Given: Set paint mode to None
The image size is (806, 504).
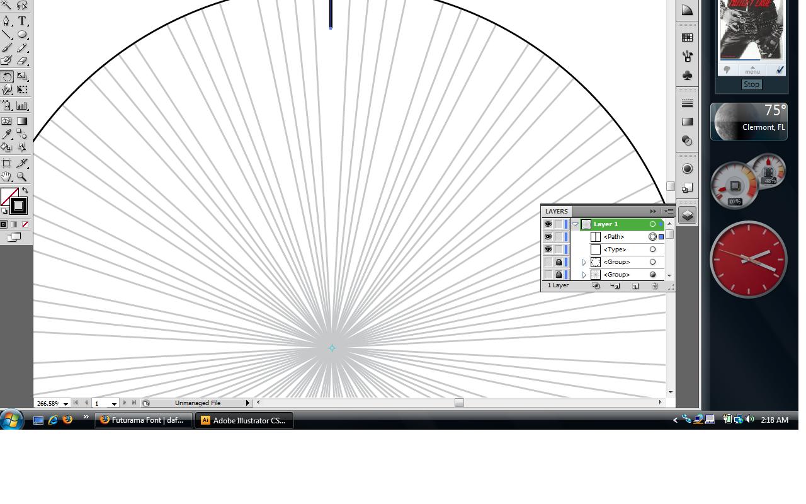Looking at the screenshot, I should (25, 224).
